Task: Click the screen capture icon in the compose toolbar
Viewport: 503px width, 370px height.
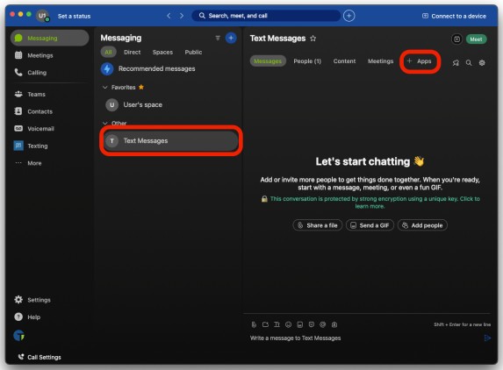Action: (x=265, y=324)
